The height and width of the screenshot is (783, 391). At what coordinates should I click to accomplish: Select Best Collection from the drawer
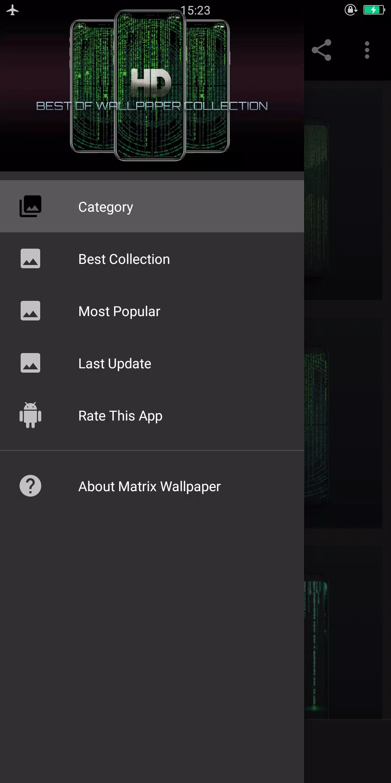click(x=152, y=259)
